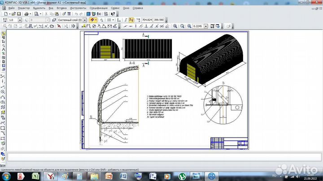The height and width of the screenshot is (181, 323).
Task: Click the Undo arrow icon
Action: click(x=76, y=14)
